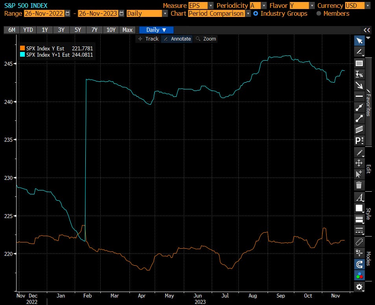Select the 3Y range tab

pyautogui.click(x=61, y=30)
